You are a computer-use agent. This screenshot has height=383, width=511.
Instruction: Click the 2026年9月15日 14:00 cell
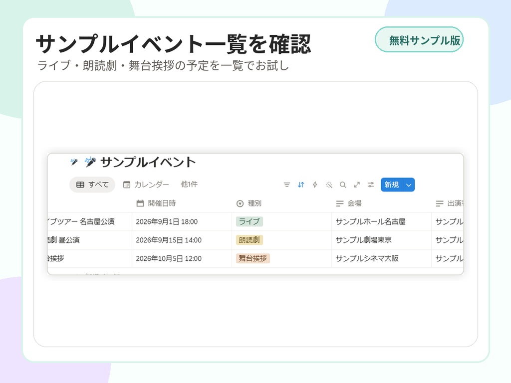pyautogui.click(x=182, y=240)
